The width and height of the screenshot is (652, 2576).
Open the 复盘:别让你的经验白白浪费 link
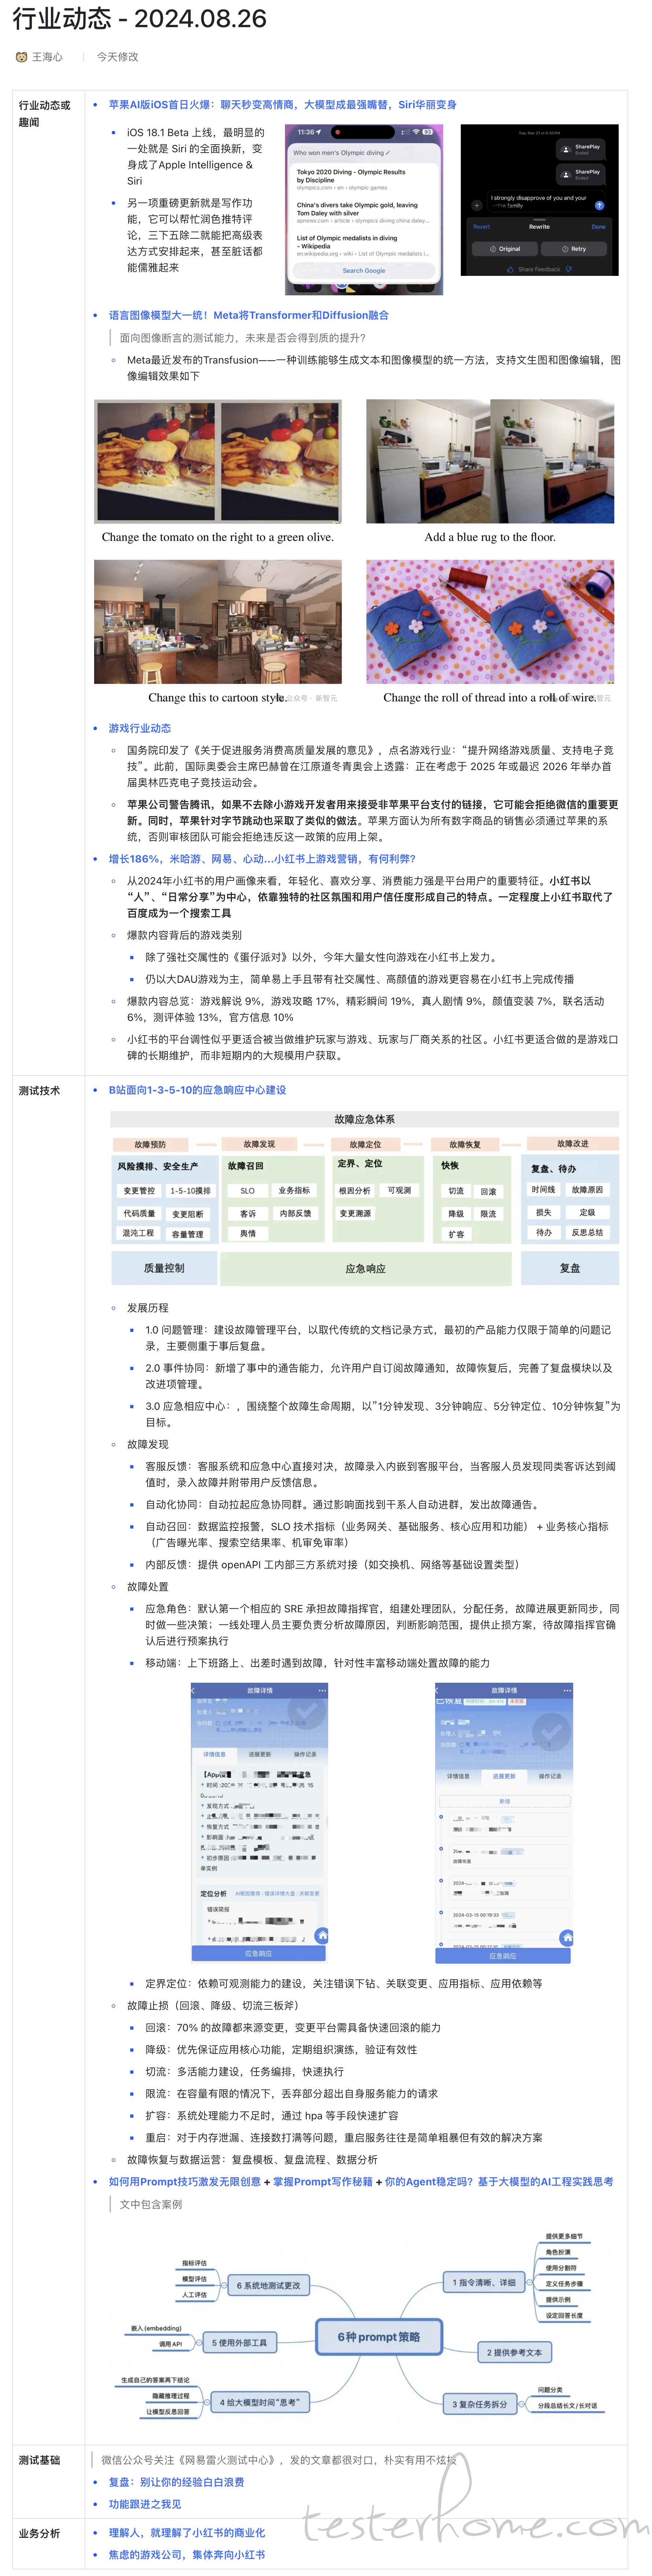[x=176, y=2482]
